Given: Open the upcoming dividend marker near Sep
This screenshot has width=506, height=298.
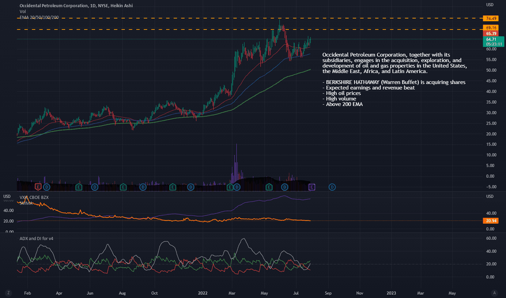Looking at the screenshot, I should coord(332,187).
